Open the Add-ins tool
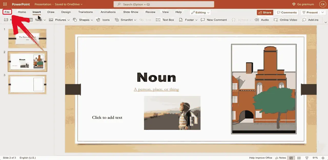Screen dimensions: 328x160 click(x=310, y=20)
